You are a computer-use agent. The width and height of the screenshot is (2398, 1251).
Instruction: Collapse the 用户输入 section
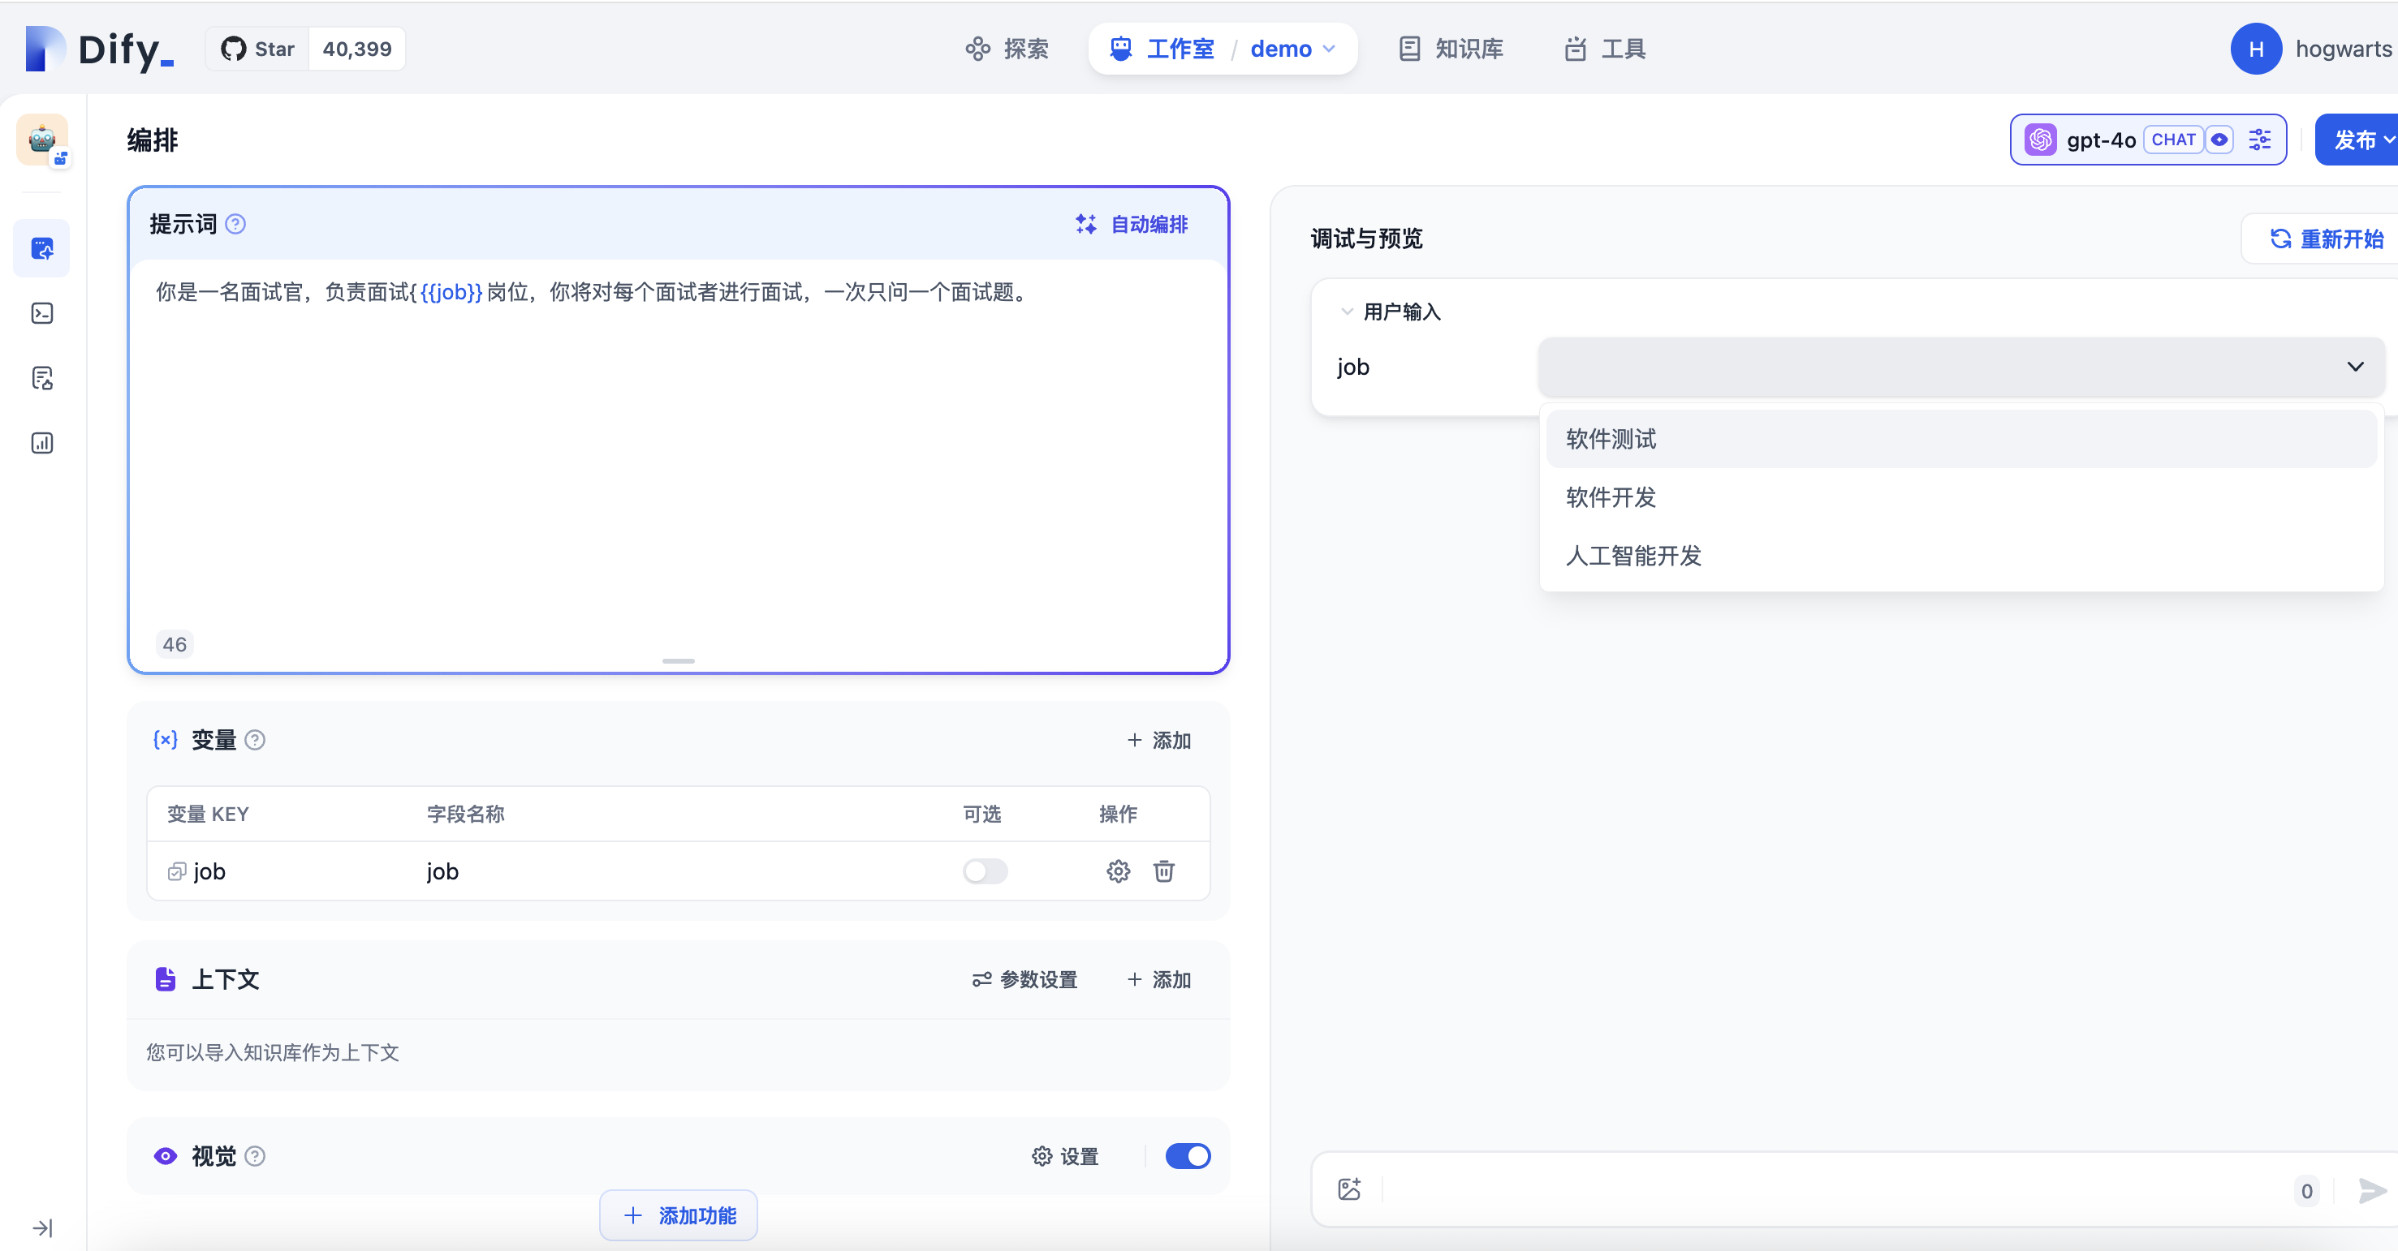[1345, 312]
